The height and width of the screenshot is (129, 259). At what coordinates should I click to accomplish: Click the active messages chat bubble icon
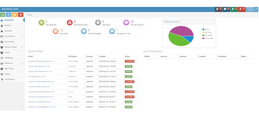click(83, 31)
